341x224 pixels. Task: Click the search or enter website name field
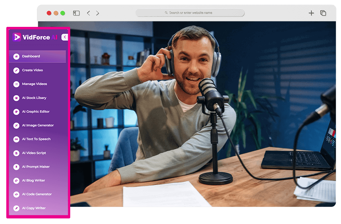click(x=190, y=13)
